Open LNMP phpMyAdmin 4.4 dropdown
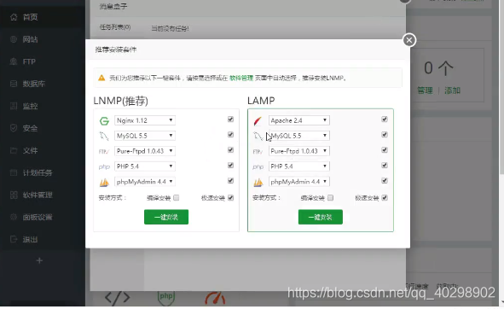Screen dimensions: 504x309 pyautogui.click(x=145, y=182)
